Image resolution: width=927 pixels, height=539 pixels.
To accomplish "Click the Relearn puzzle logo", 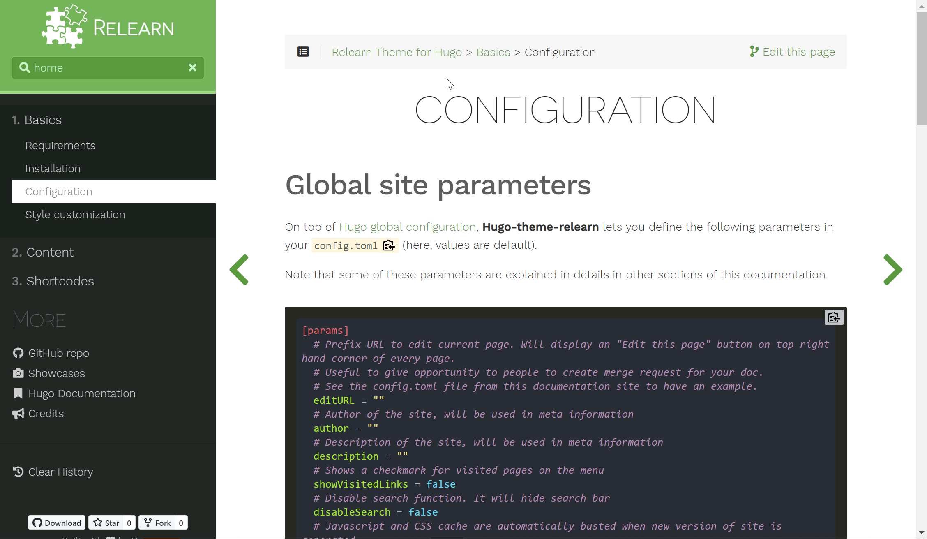I will click(x=65, y=27).
